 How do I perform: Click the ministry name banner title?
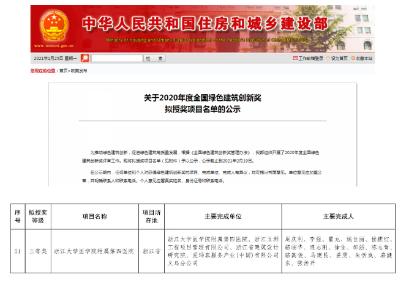click(x=204, y=23)
